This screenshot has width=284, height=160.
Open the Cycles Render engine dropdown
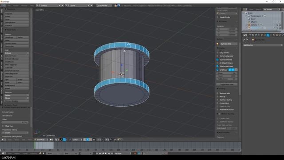tap(104, 5)
